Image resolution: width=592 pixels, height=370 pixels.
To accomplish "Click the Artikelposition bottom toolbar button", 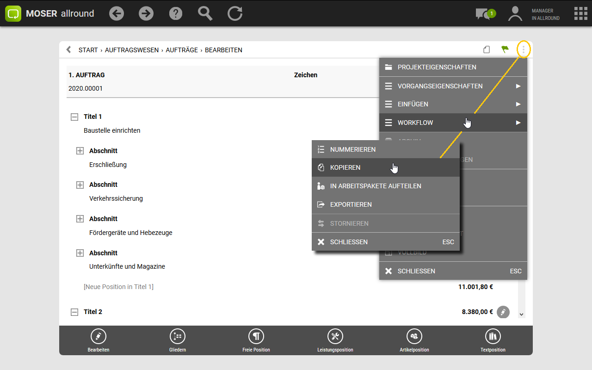I will [414, 340].
